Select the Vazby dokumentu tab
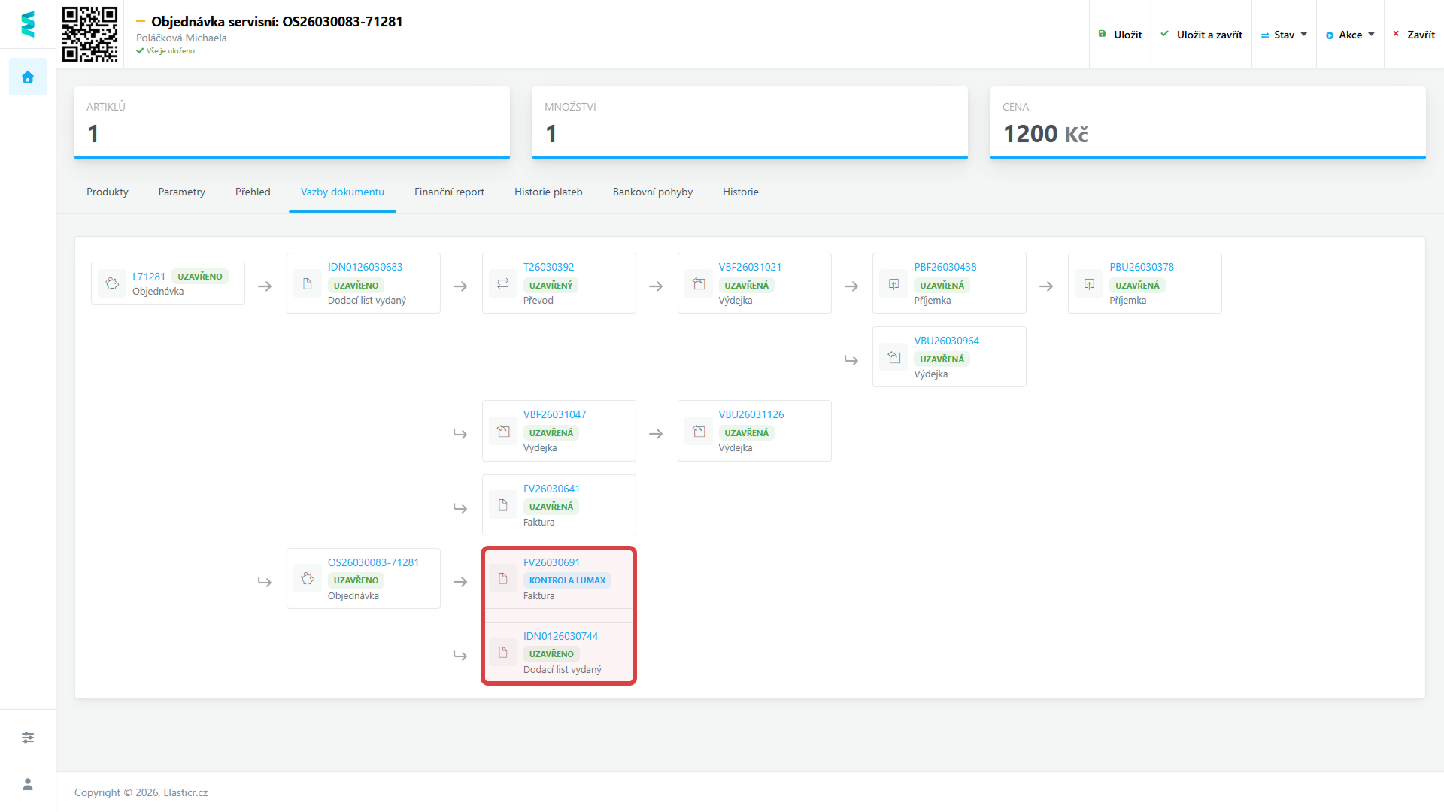The height and width of the screenshot is (812, 1444). tap(342, 192)
